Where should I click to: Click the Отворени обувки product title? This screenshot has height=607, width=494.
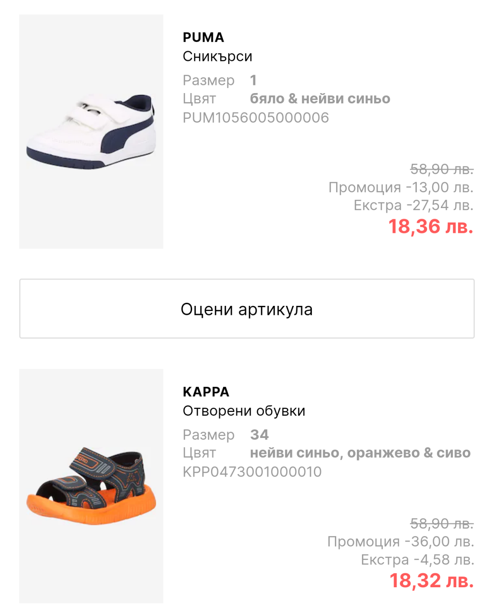pyautogui.click(x=244, y=411)
